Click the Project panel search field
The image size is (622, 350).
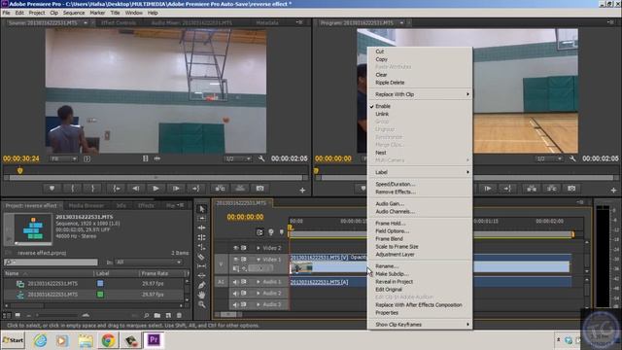click(51, 262)
